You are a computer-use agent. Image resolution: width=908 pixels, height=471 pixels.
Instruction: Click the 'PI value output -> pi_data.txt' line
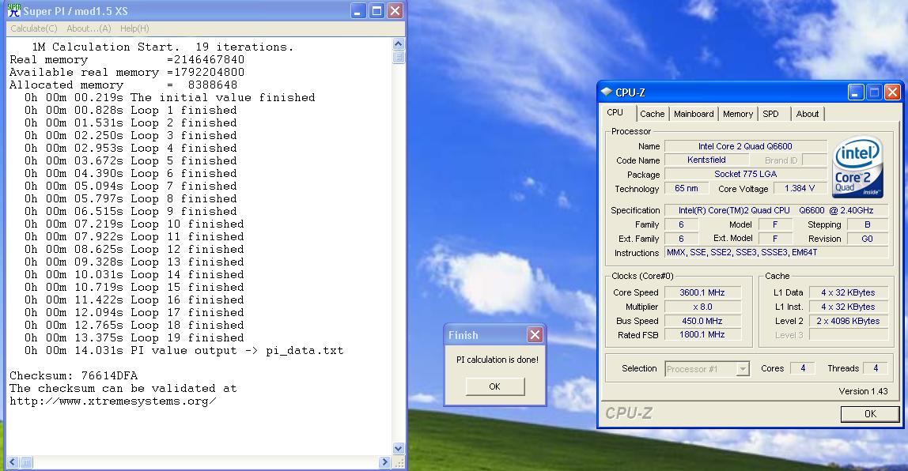[184, 351]
